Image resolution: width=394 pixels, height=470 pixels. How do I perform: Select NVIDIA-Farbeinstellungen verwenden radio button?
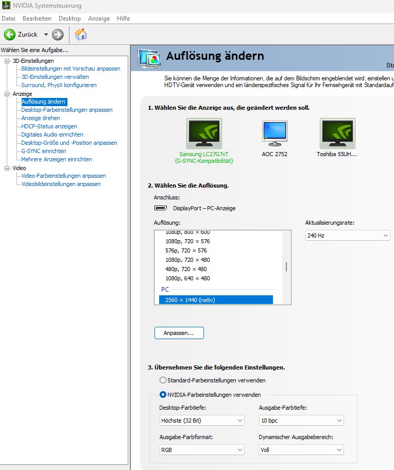coord(163,394)
